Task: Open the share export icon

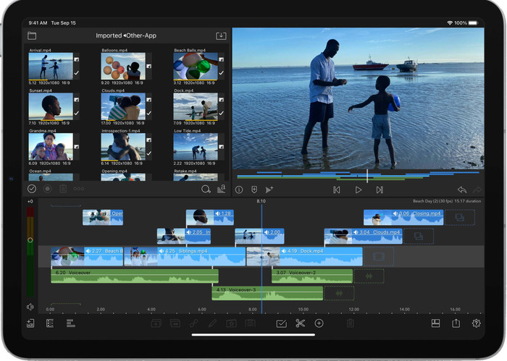Action: (456, 323)
